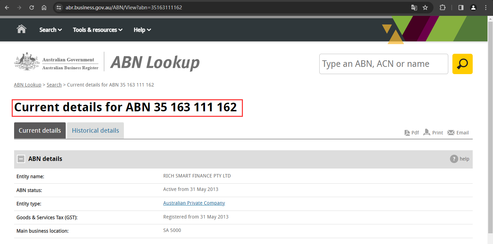Image resolution: width=493 pixels, height=244 pixels.
Task: Click the 'Entity name:' label
Action: pyautogui.click(x=30, y=176)
